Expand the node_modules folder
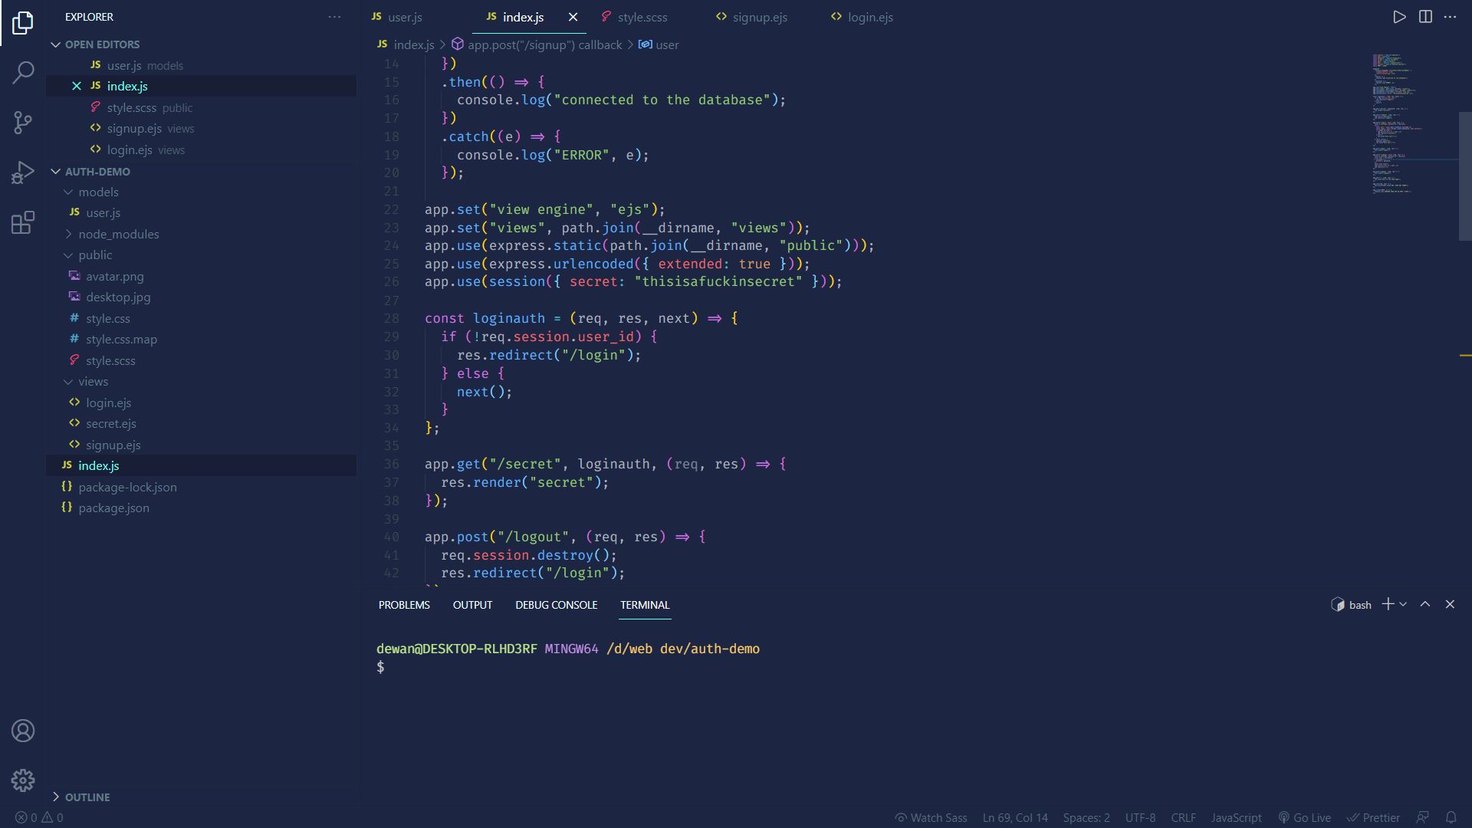Viewport: 1472px width, 828px height. point(118,234)
